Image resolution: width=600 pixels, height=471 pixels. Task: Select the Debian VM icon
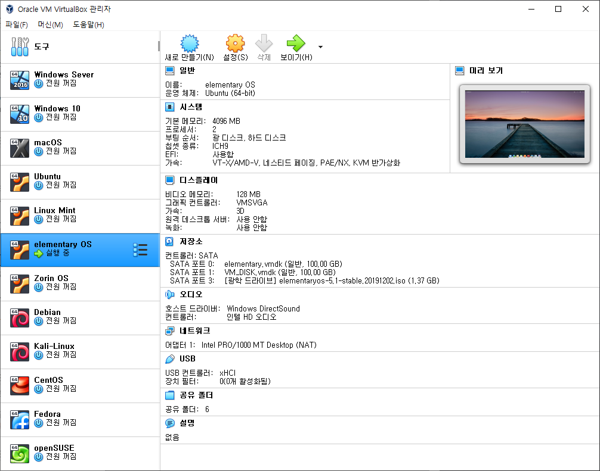(x=20, y=318)
